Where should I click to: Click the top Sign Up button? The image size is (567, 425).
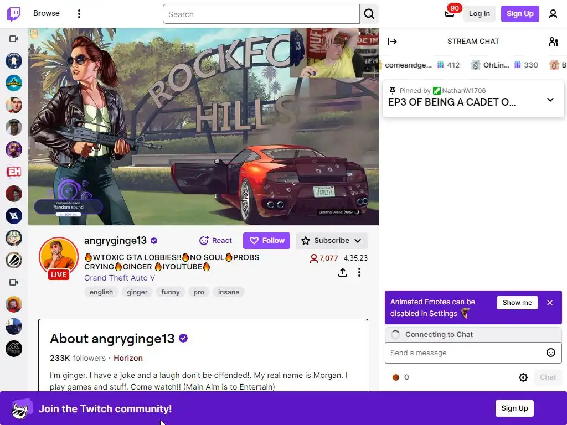(519, 14)
